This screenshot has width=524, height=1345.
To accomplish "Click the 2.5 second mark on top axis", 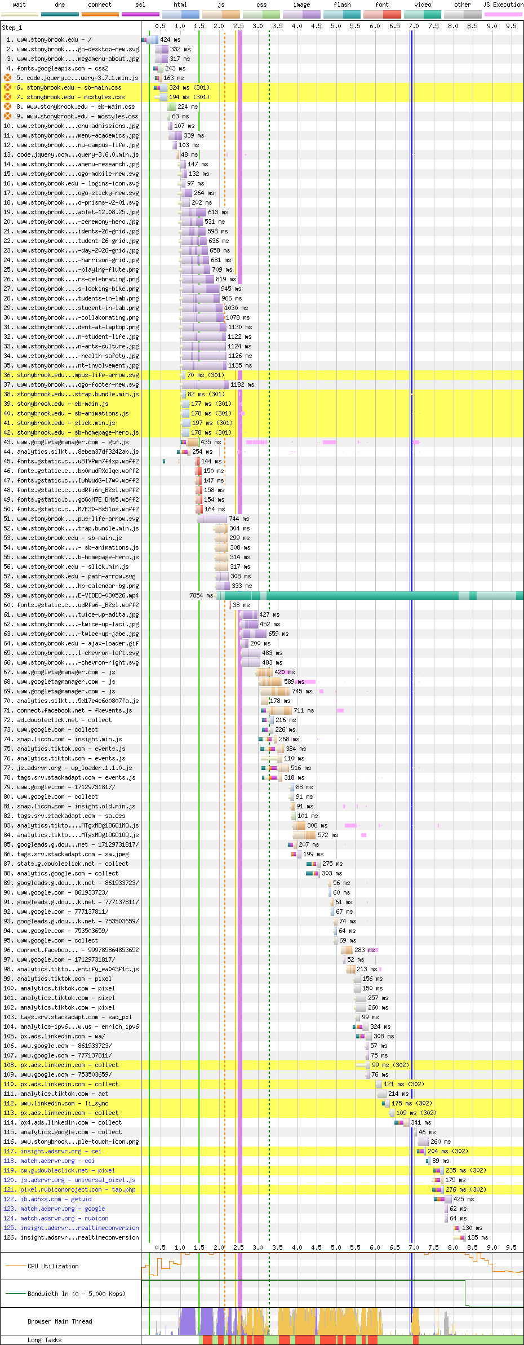I will click(x=238, y=26).
